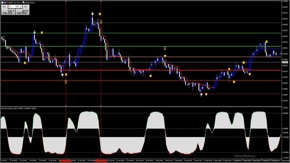Select the orange down arrow below the highest peak
This screenshot has width=290, height=163.
(101, 22)
